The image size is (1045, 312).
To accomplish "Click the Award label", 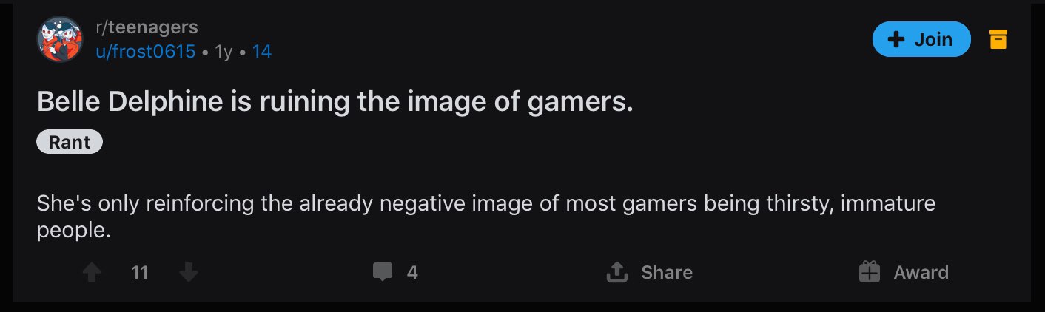I will (921, 273).
